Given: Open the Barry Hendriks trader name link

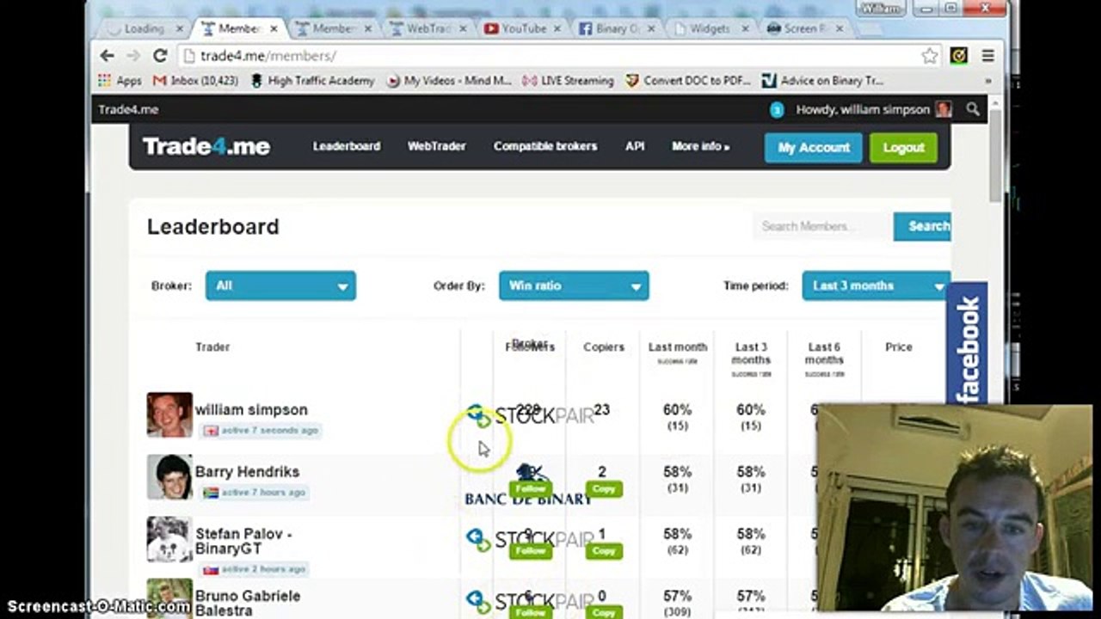Looking at the screenshot, I should (x=247, y=472).
